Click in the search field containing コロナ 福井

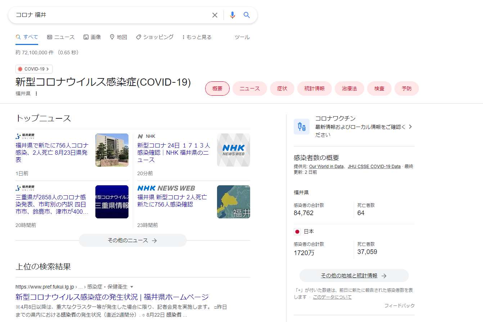[x=112, y=15]
